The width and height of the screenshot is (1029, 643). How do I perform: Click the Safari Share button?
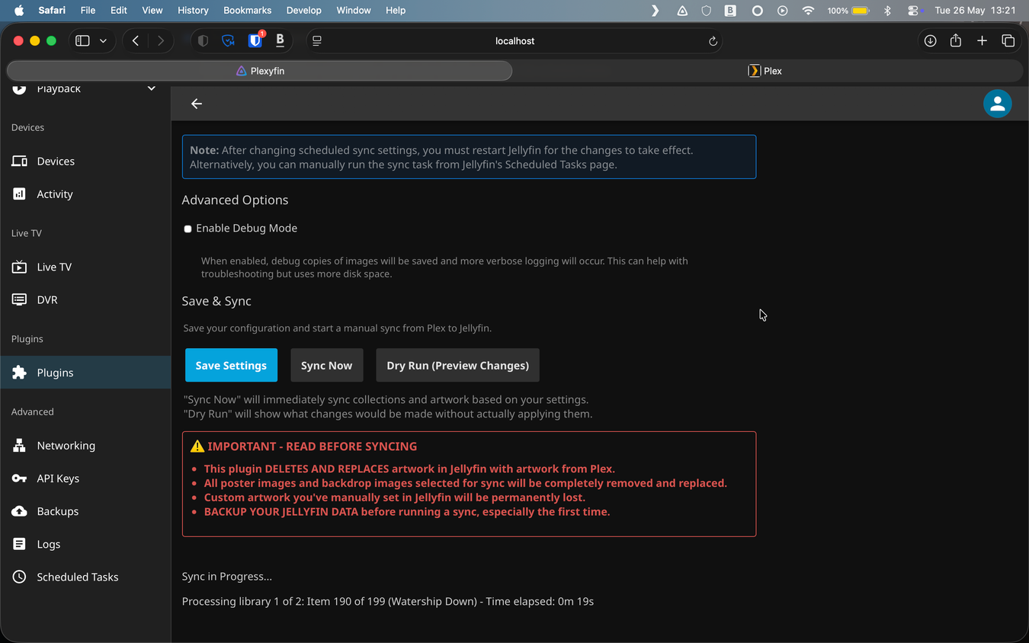[956, 40]
